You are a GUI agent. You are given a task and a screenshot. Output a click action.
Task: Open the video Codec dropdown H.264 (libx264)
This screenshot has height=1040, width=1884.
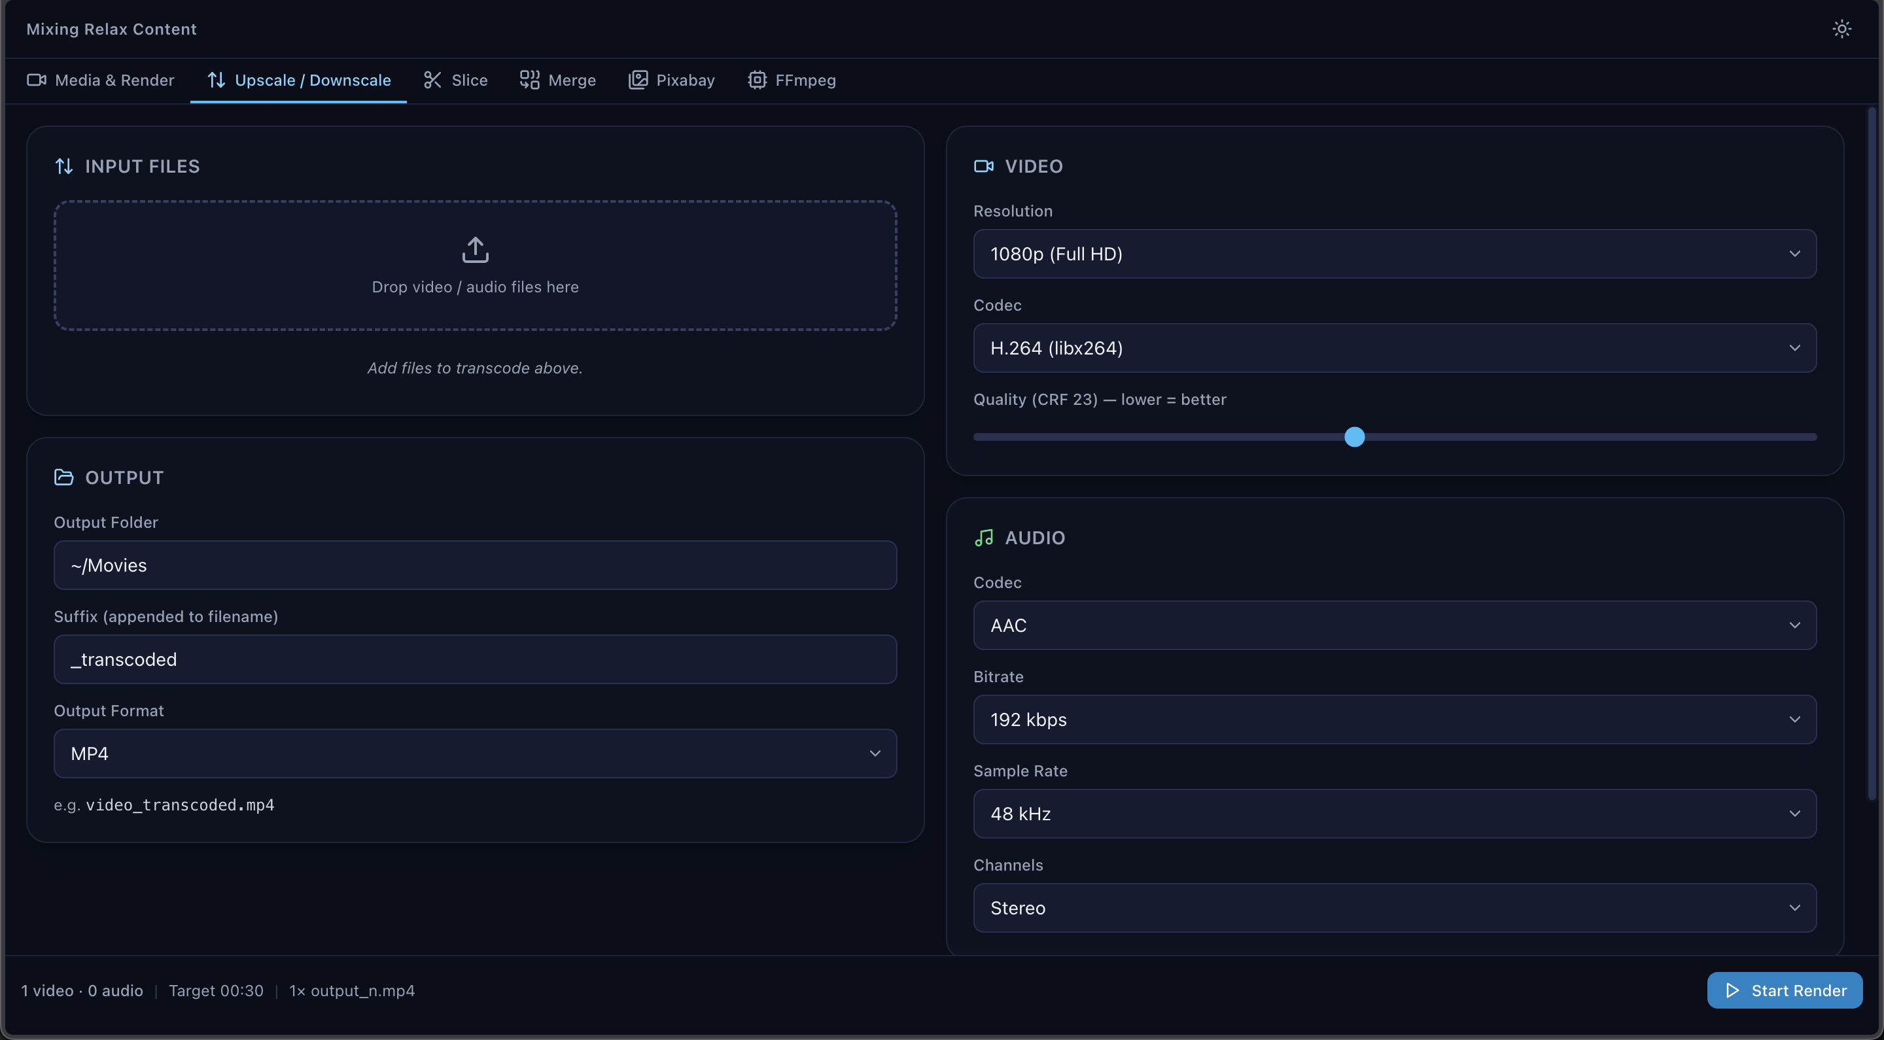pyautogui.click(x=1395, y=348)
